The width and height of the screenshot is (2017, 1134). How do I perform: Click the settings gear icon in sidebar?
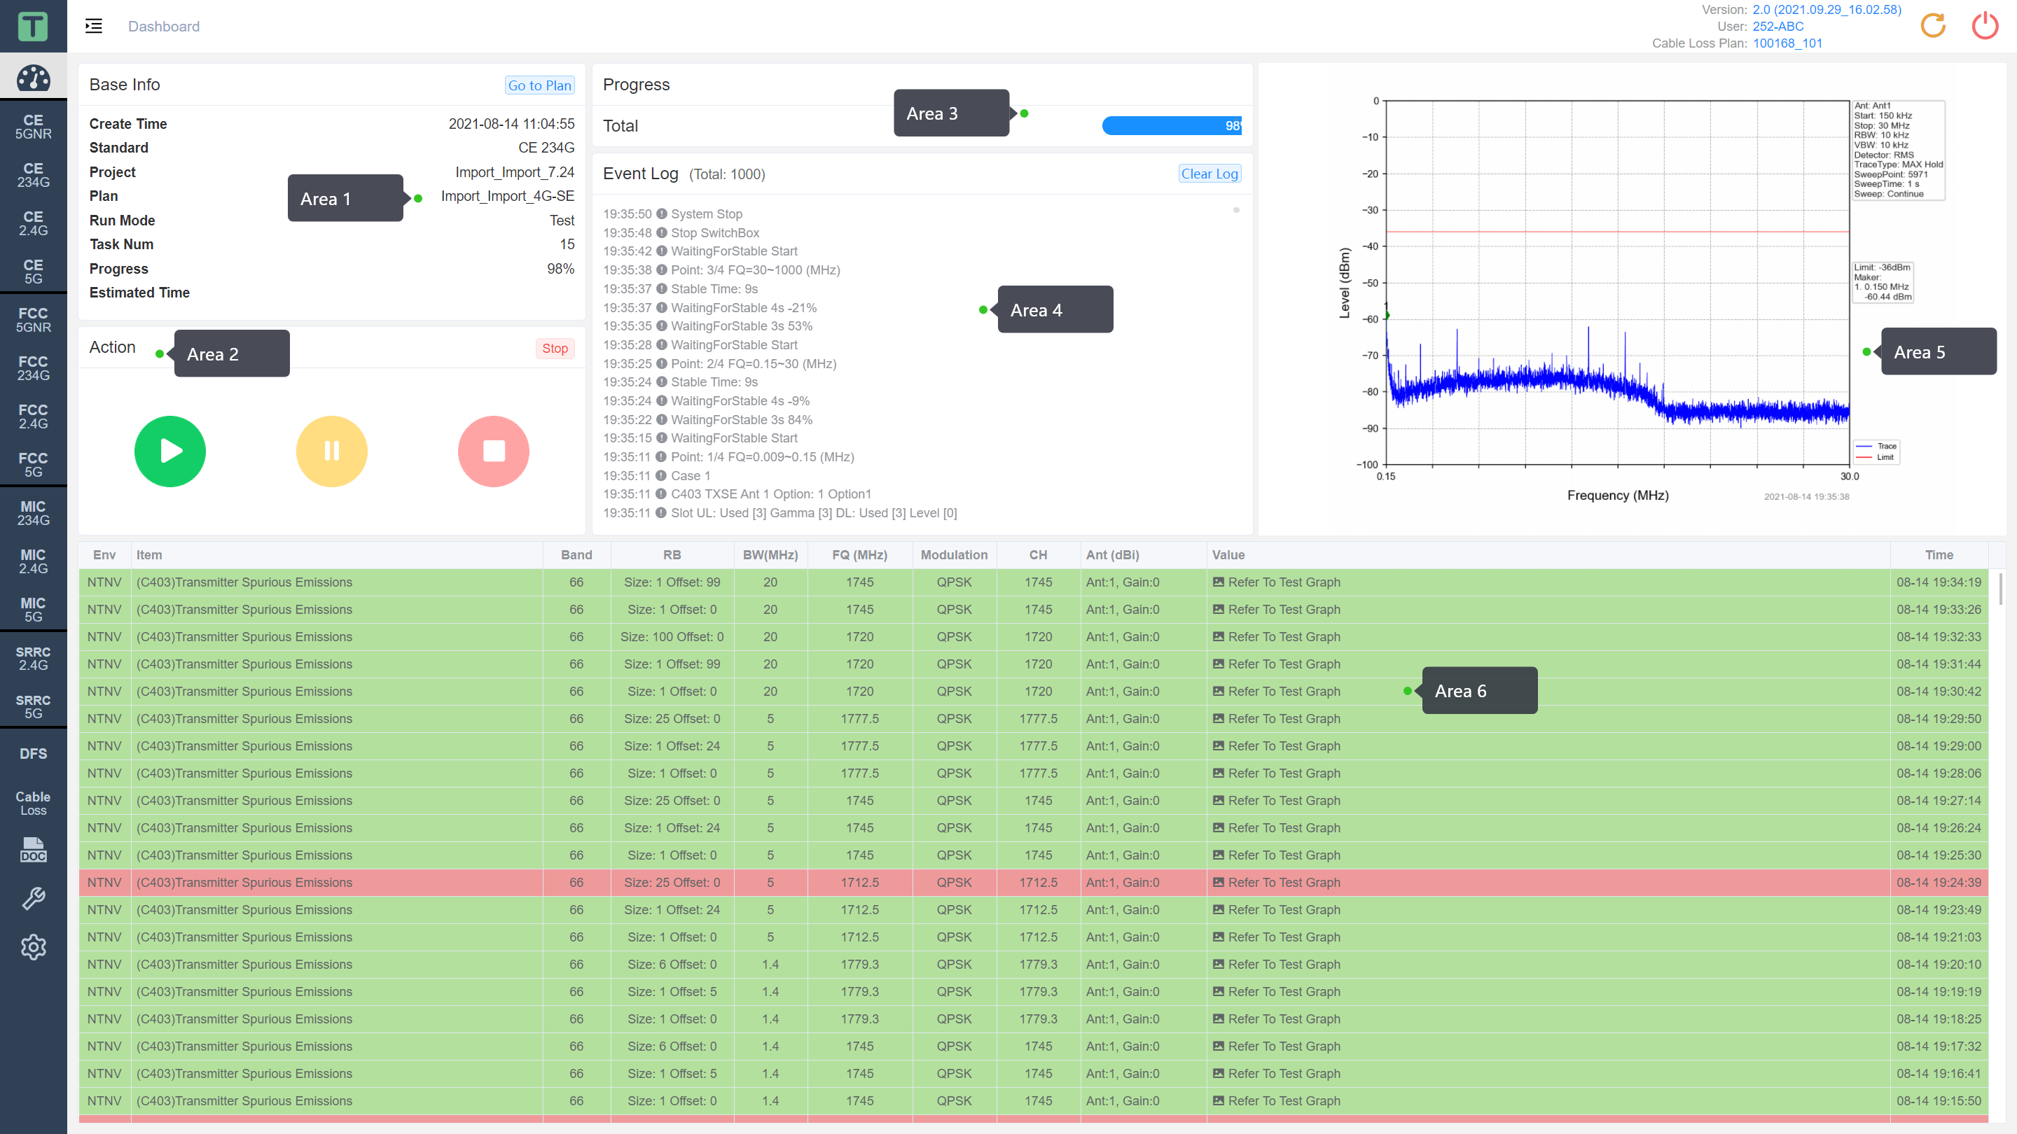pos(34,947)
